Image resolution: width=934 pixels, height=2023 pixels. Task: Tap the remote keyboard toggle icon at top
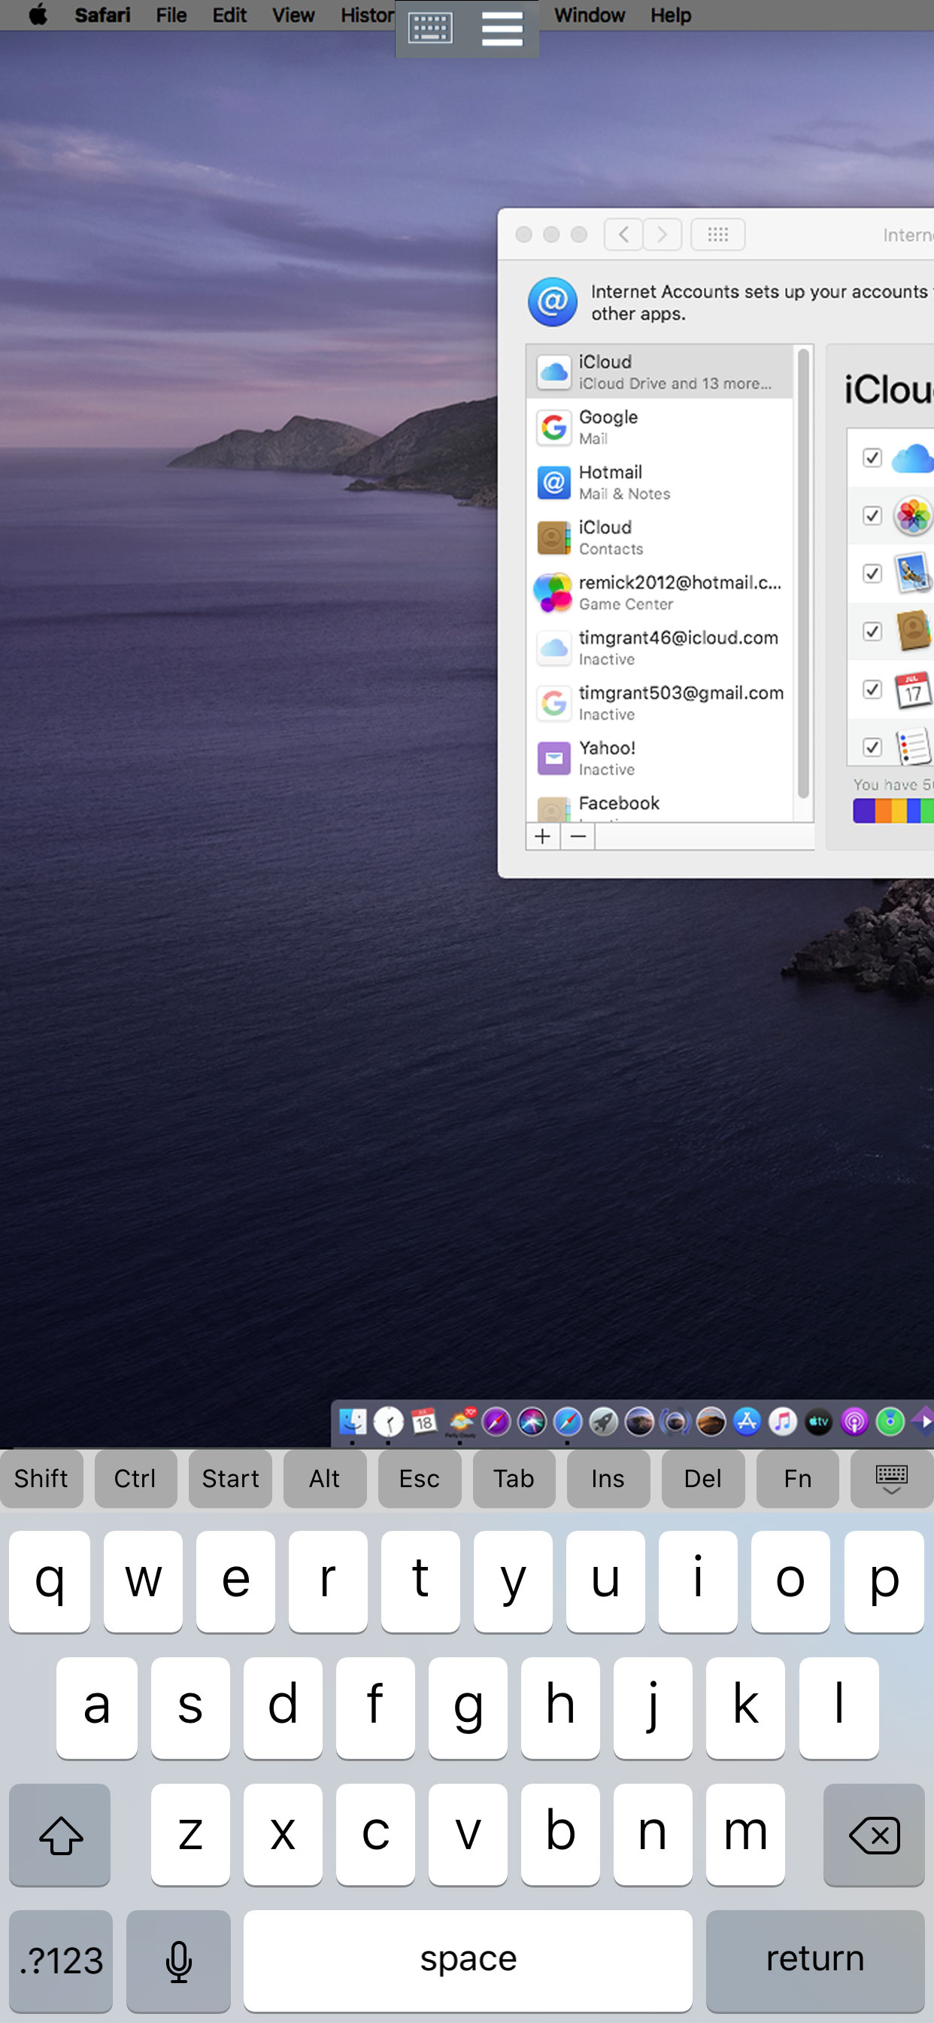point(430,29)
